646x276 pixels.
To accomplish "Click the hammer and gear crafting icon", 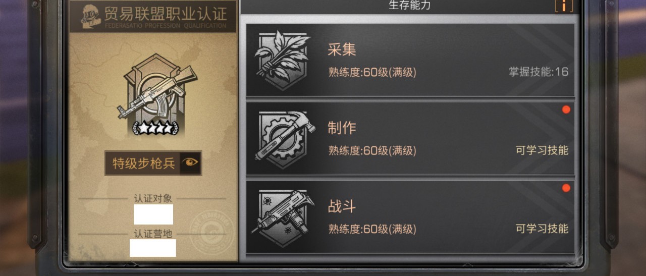I will coord(284,139).
